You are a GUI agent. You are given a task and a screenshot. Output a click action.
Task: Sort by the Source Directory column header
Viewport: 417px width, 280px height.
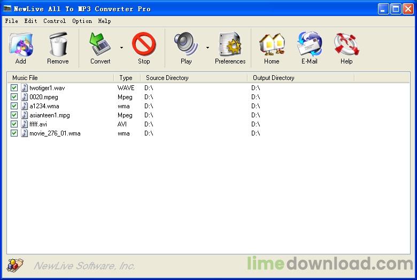194,78
